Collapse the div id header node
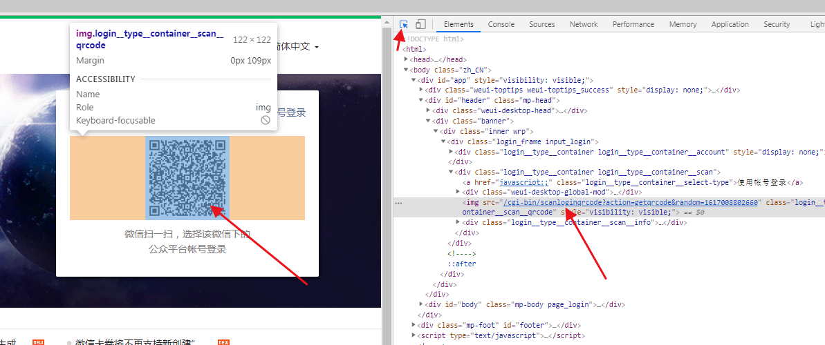The width and height of the screenshot is (825, 345). [x=421, y=100]
